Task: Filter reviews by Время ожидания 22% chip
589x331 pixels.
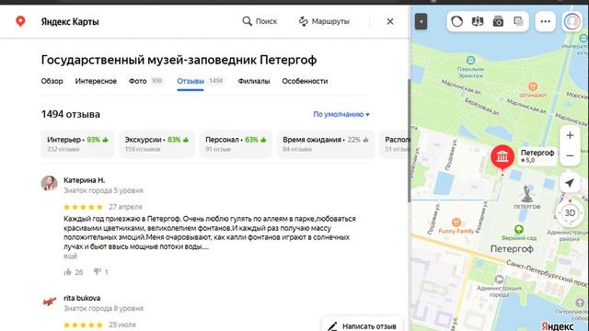Action: (x=325, y=144)
